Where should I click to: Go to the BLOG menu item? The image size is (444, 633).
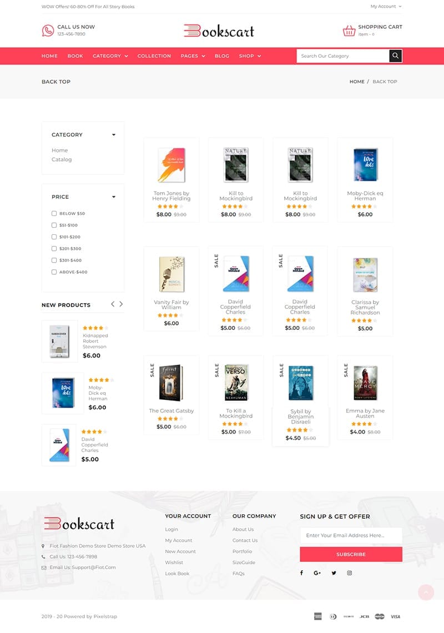(x=222, y=56)
